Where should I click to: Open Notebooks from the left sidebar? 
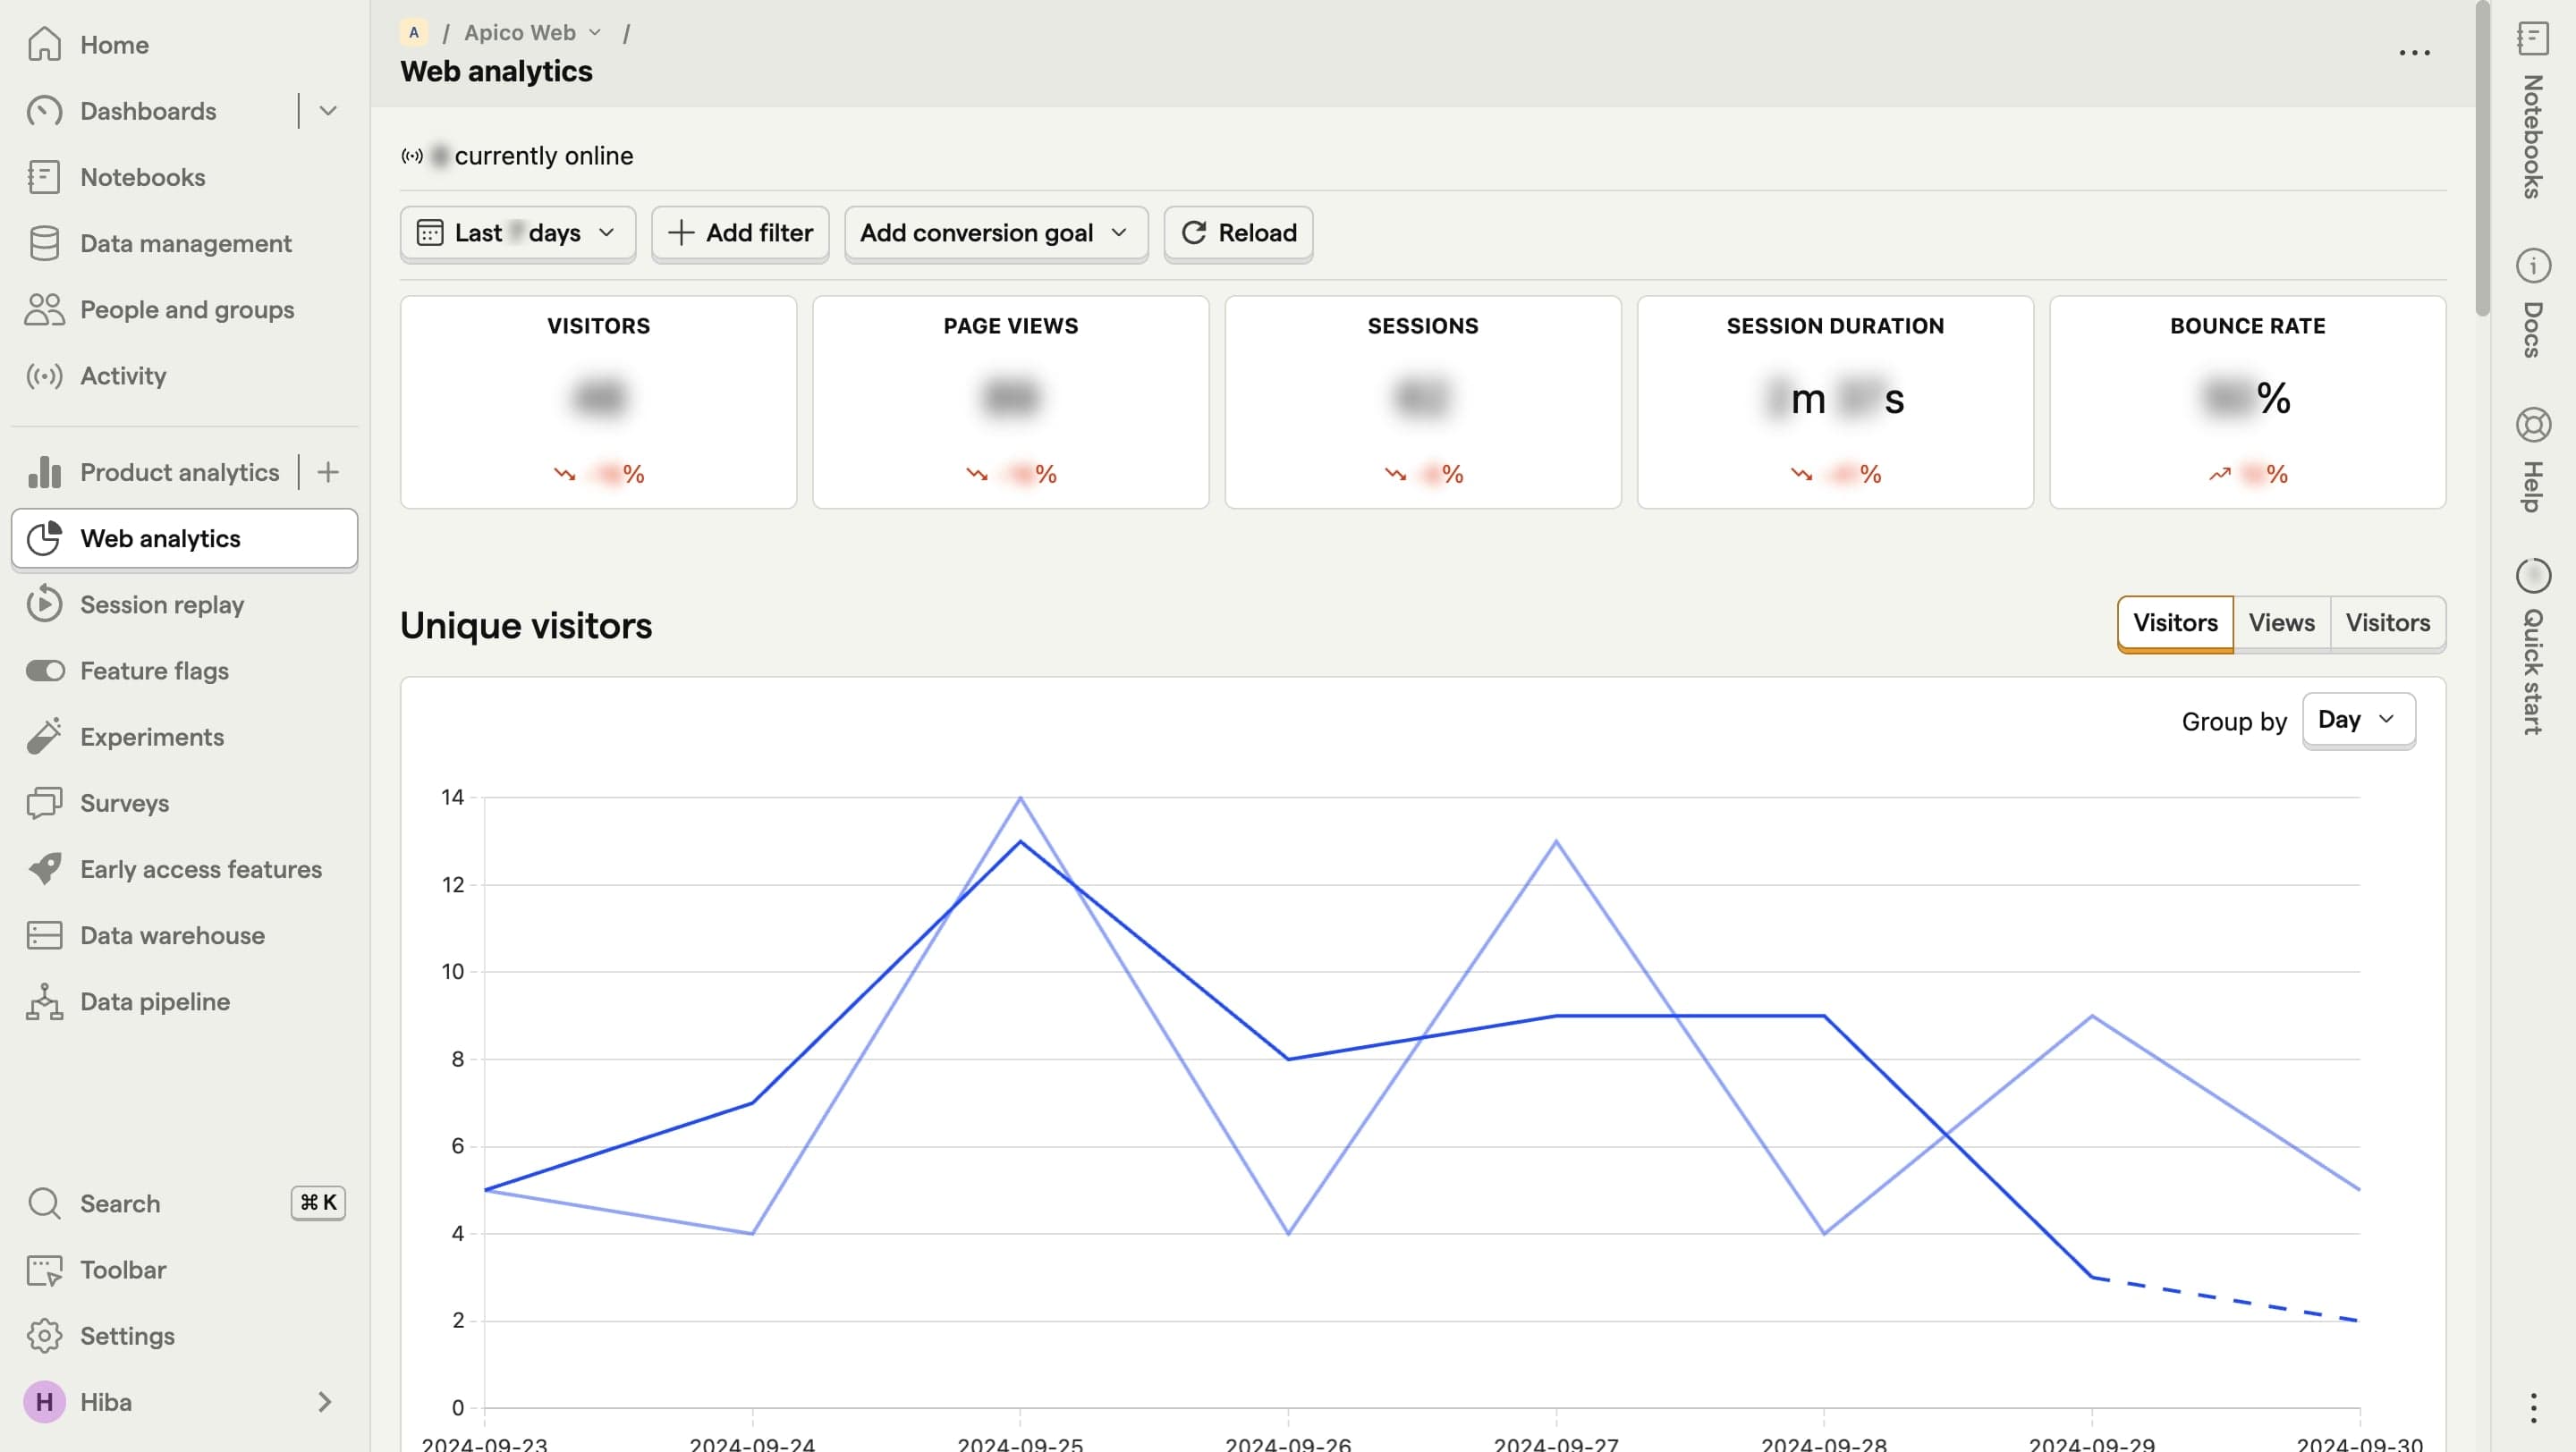[x=185, y=177]
